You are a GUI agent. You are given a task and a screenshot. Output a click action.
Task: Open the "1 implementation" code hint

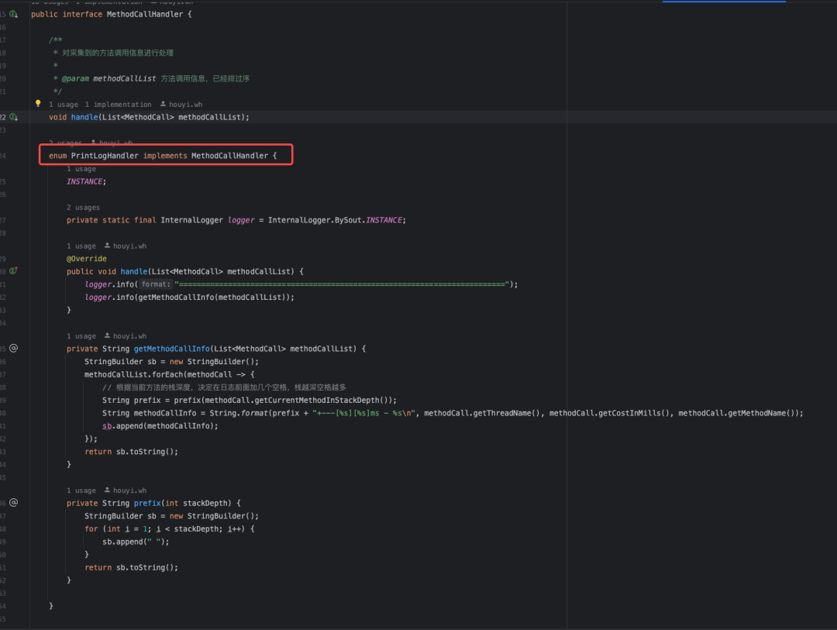click(118, 104)
